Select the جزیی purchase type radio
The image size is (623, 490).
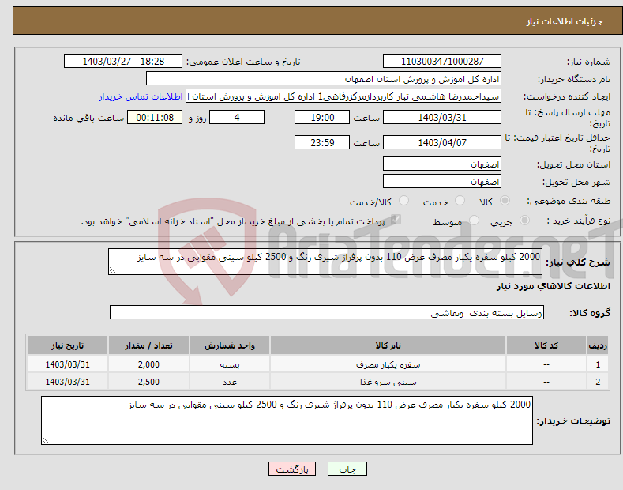click(524, 220)
